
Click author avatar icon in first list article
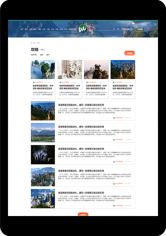point(114,118)
